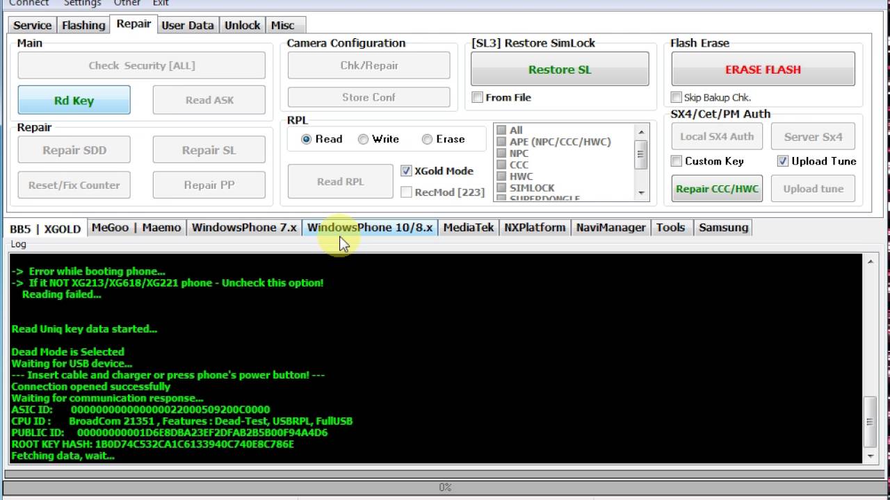
Task: Select the Read RPL radio button
Action: [x=307, y=139]
